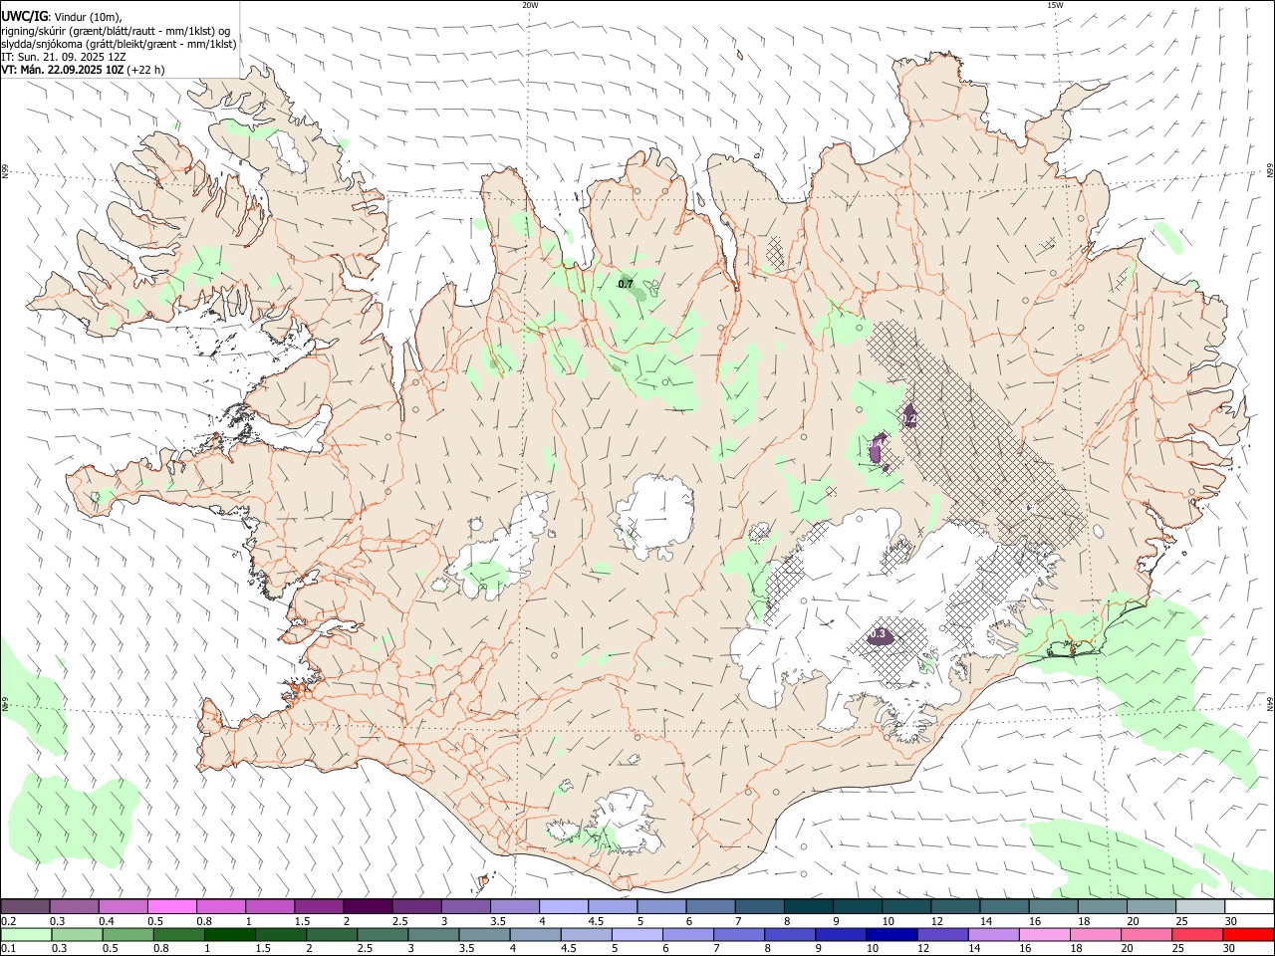Click the bold "VT: Mán. 22.09.2025 10Z" line
1275x956 pixels.
coord(62,70)
